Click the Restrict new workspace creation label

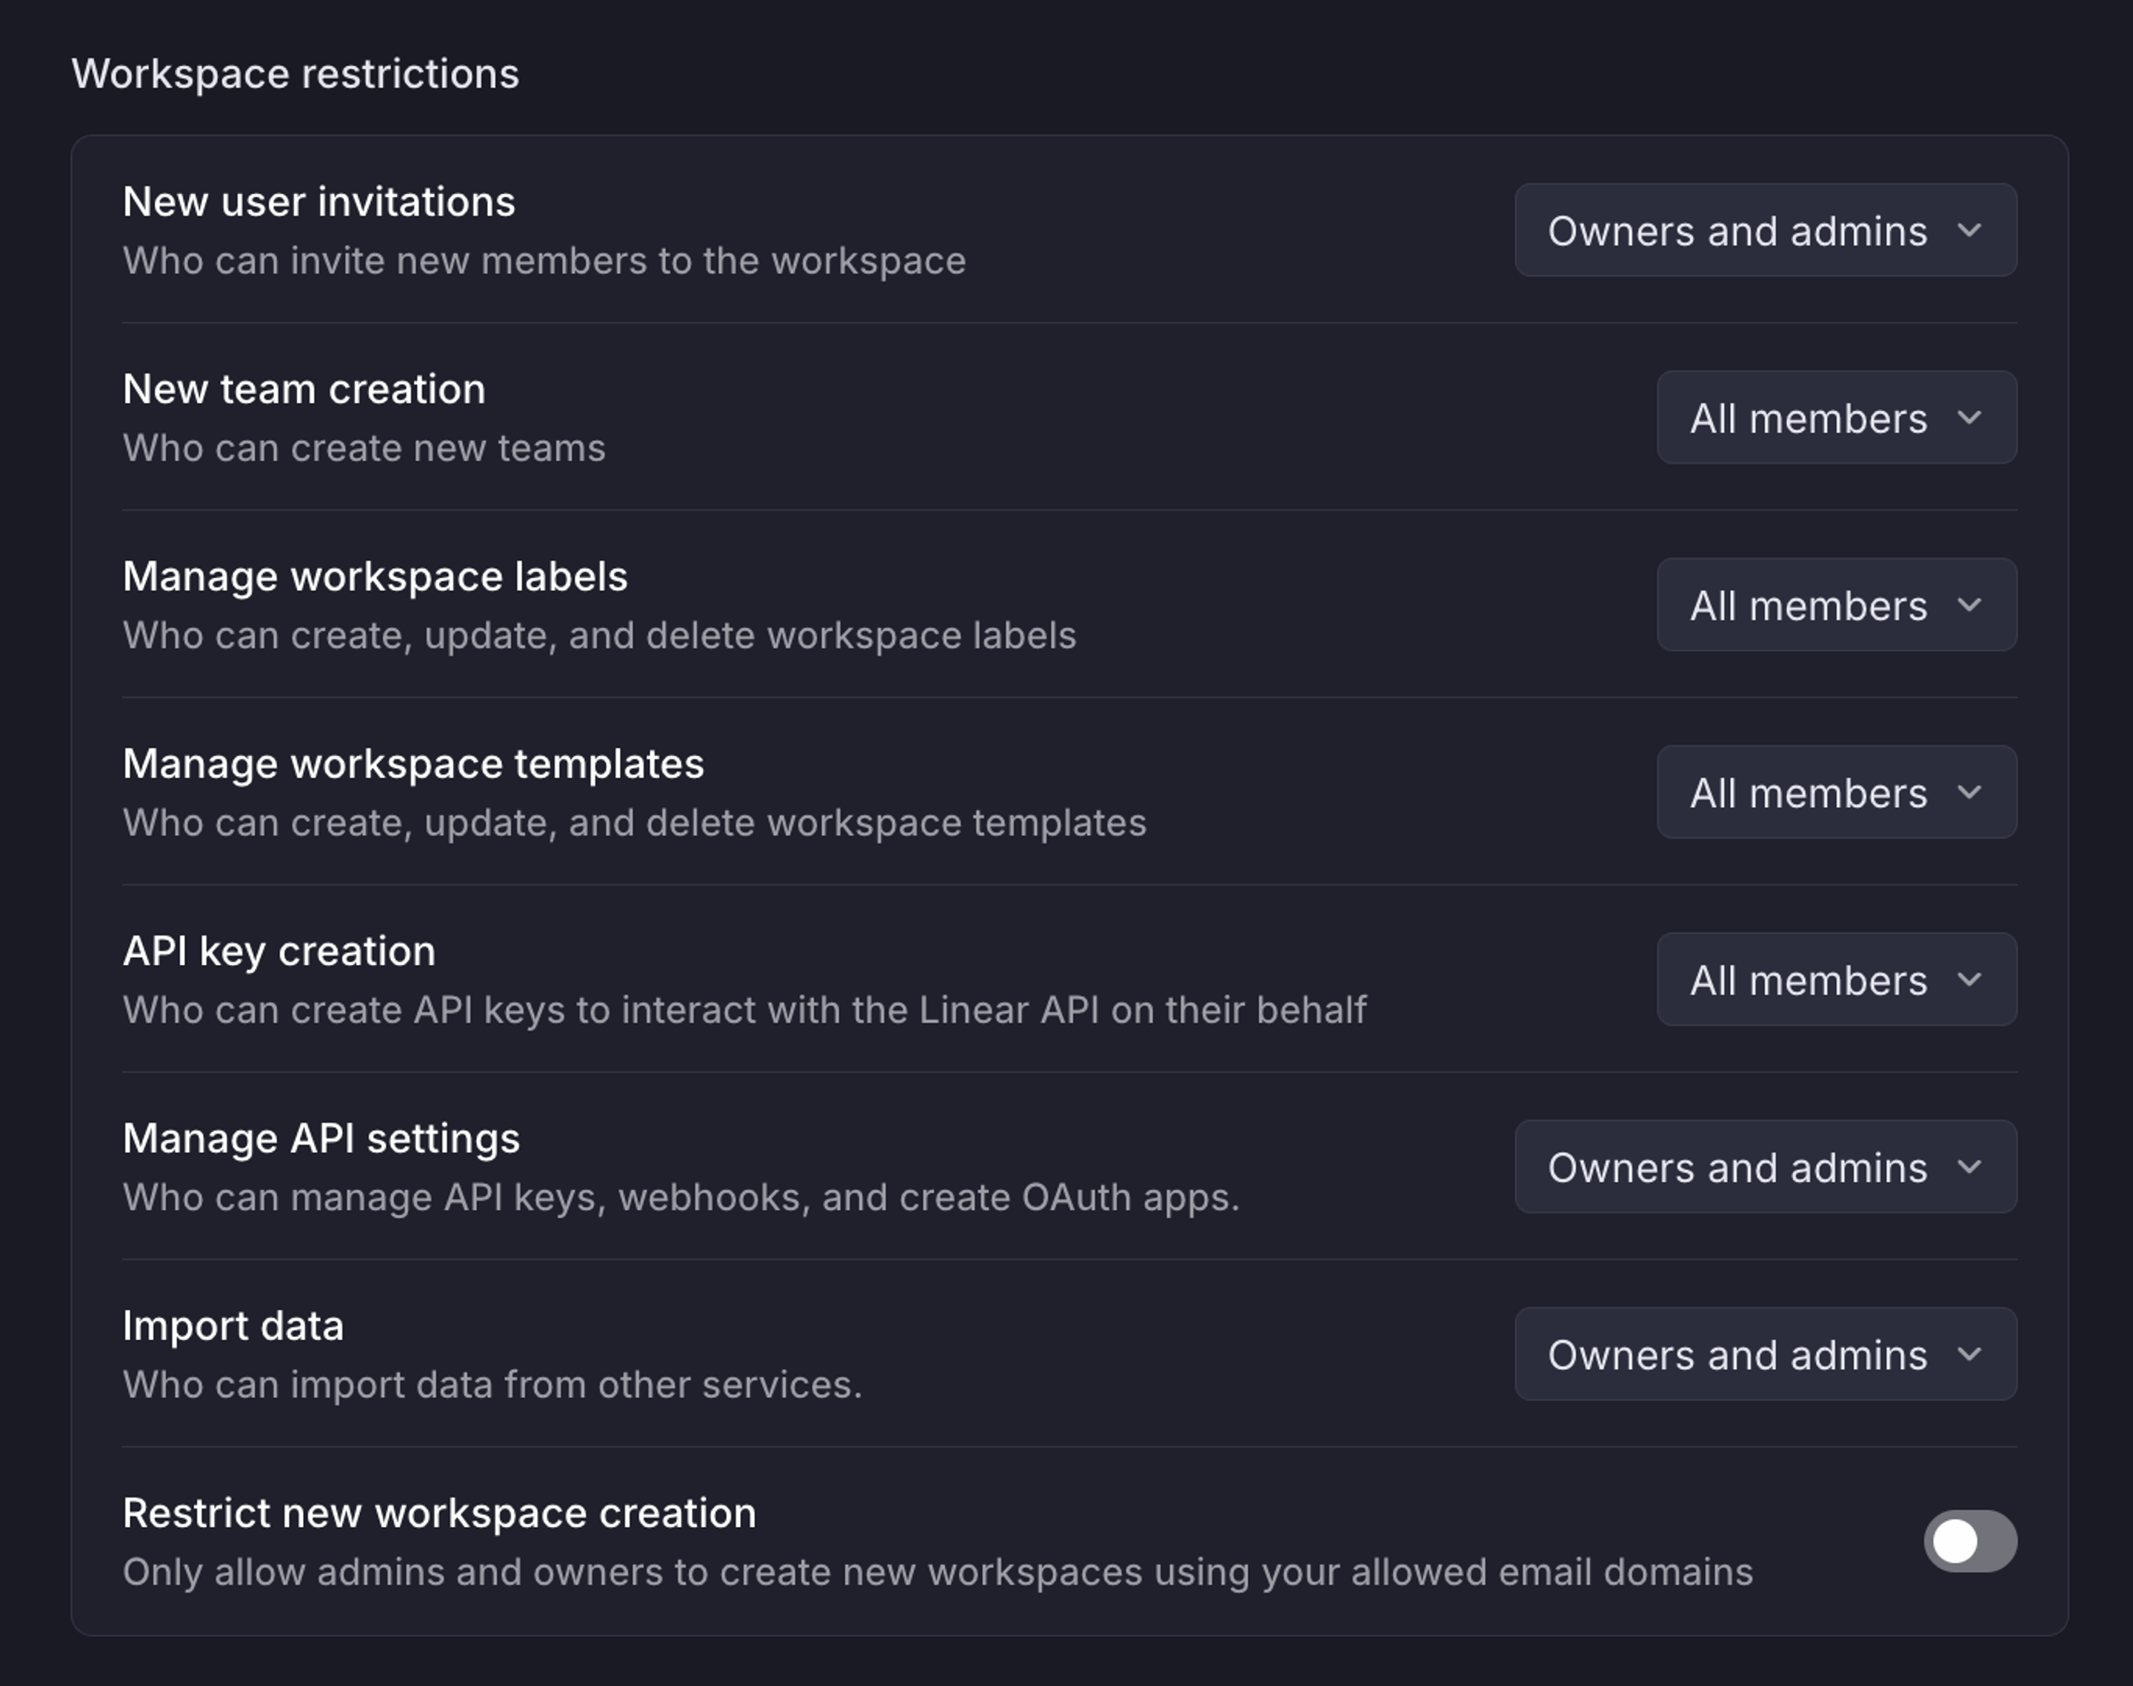438,1512
